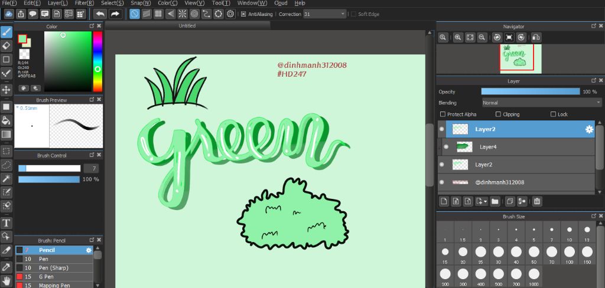Open the Blending mode dropdown

coord(541,103)
